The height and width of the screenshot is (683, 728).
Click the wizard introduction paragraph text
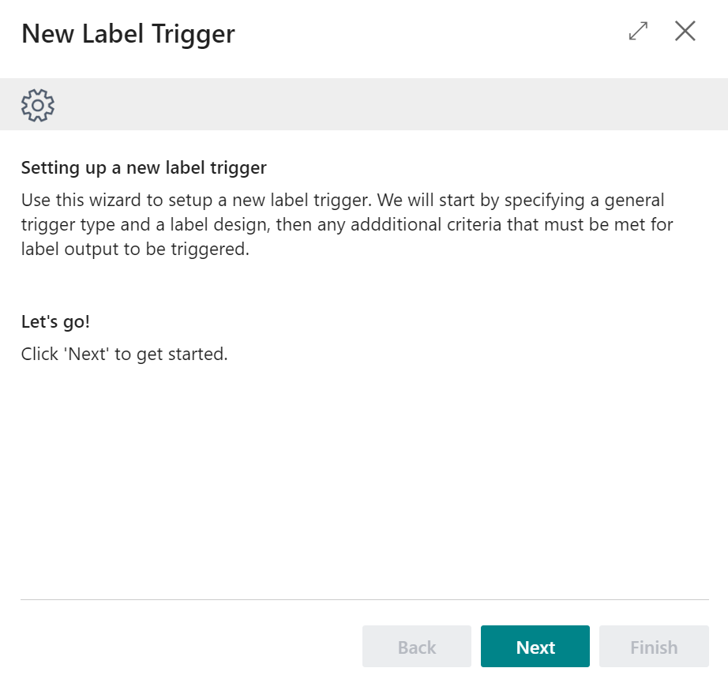346,223
